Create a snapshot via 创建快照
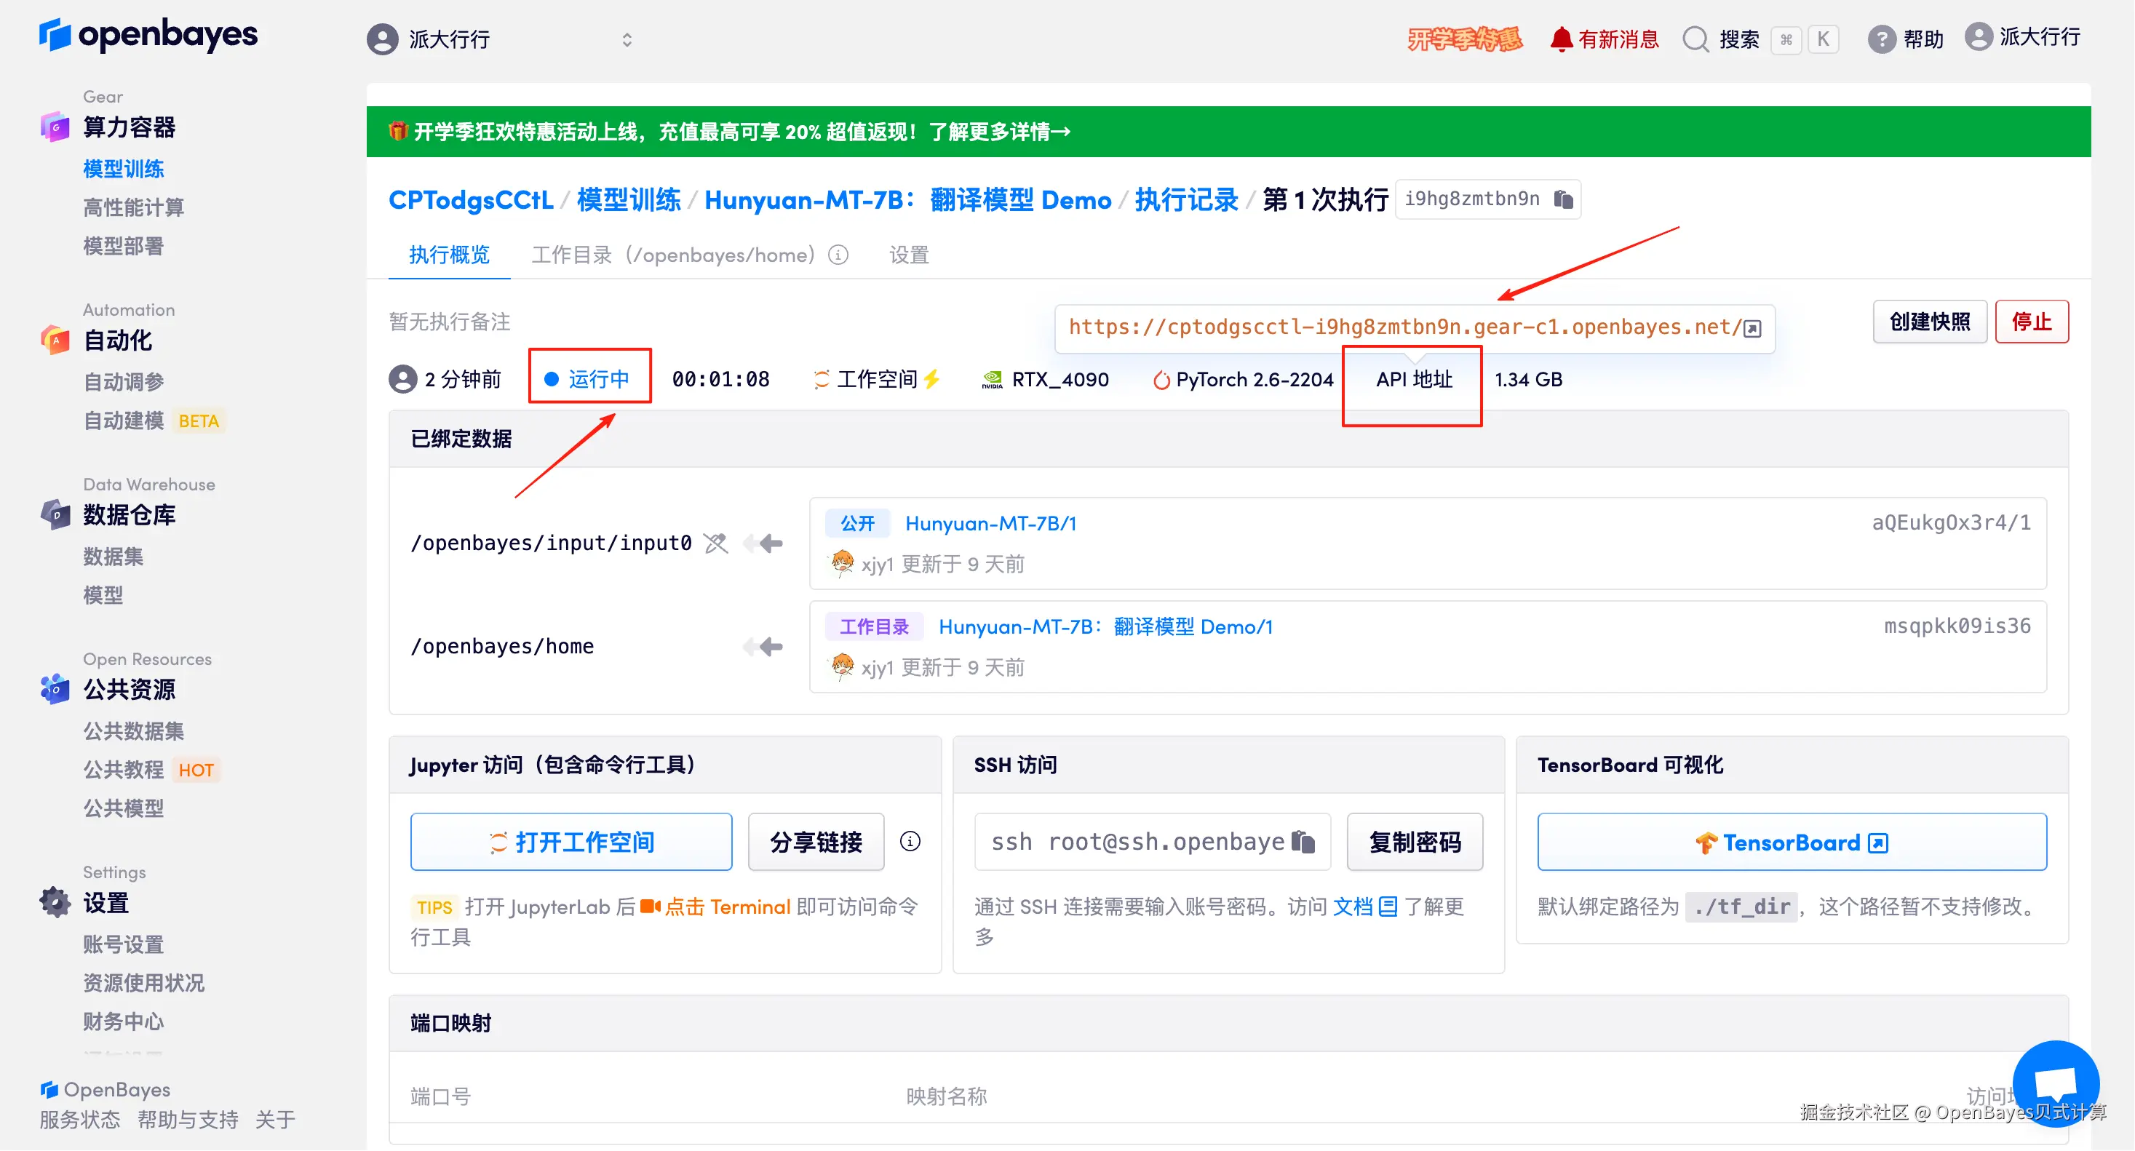The image size is (2135, 1151). click(x=1930, y=322)
